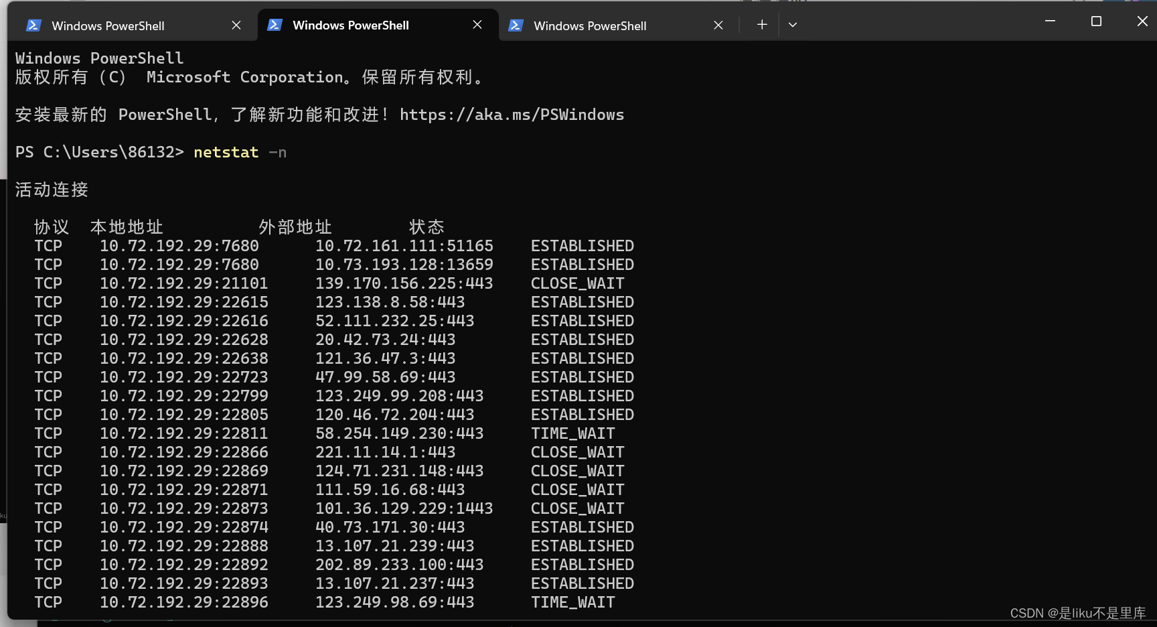The image size is (1157, 627).
Task: Click the 本地地址 column header
Action: pos(127,227)
